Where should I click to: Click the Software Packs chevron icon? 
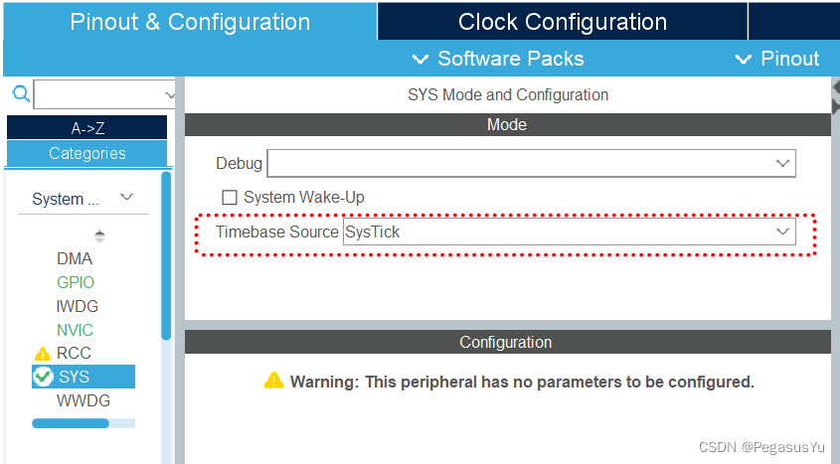pos(420,59)
